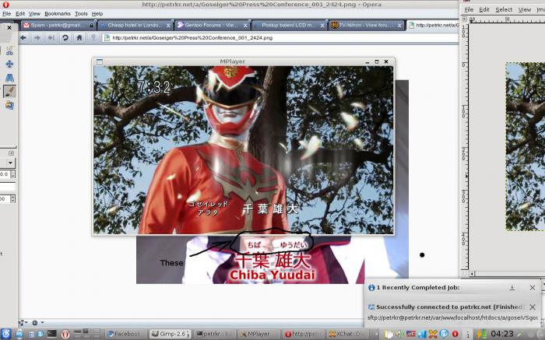Go to Opera's home page
The width and height of the screenshot is (545, 340).
pyautogui.click(x=79, y=38)
